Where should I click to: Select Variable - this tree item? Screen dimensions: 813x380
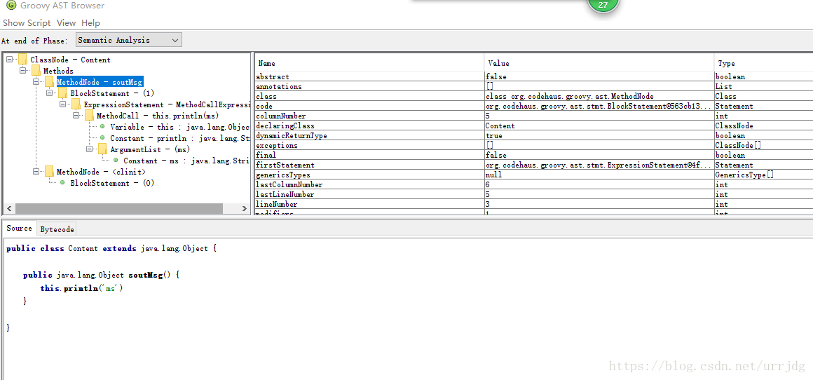click(x=180, y=127)
